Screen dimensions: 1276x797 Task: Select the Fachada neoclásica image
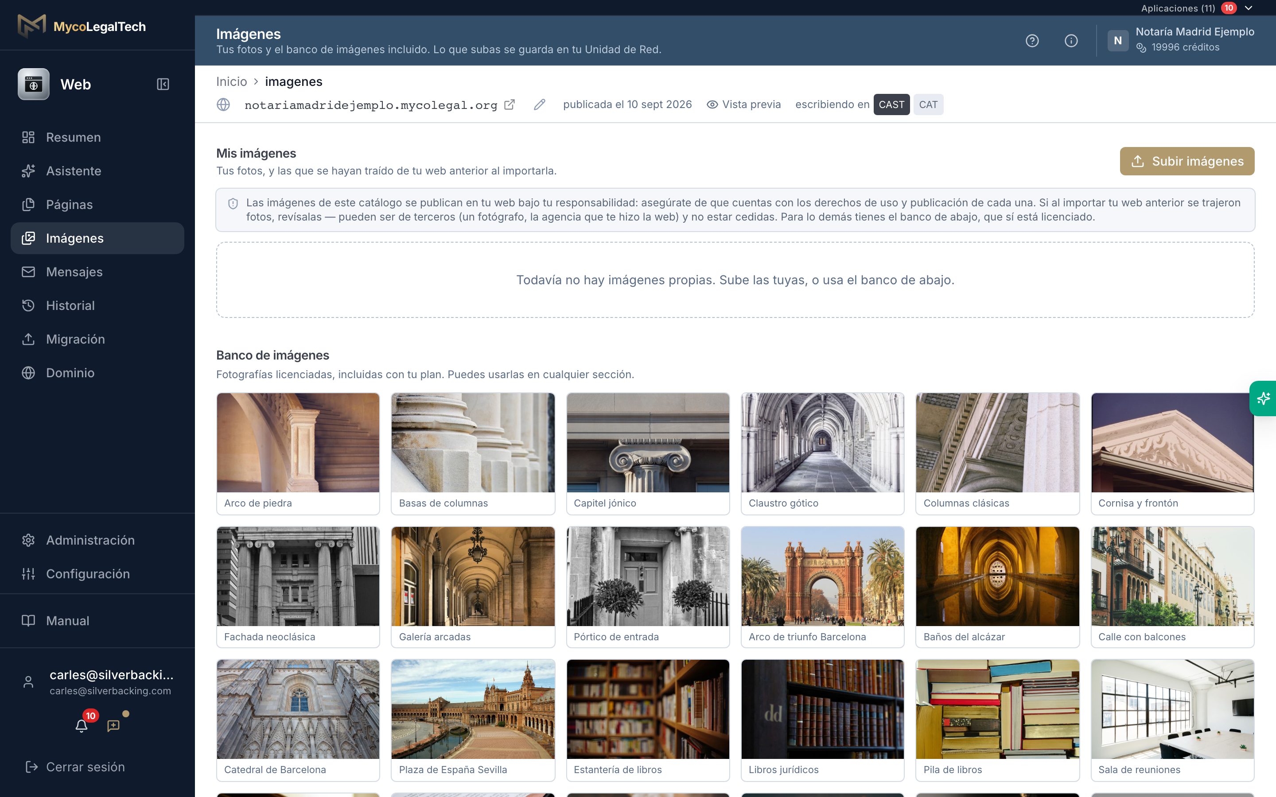tap(298, 587)
